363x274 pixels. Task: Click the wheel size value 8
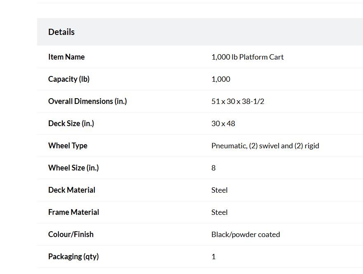[213, 168]
